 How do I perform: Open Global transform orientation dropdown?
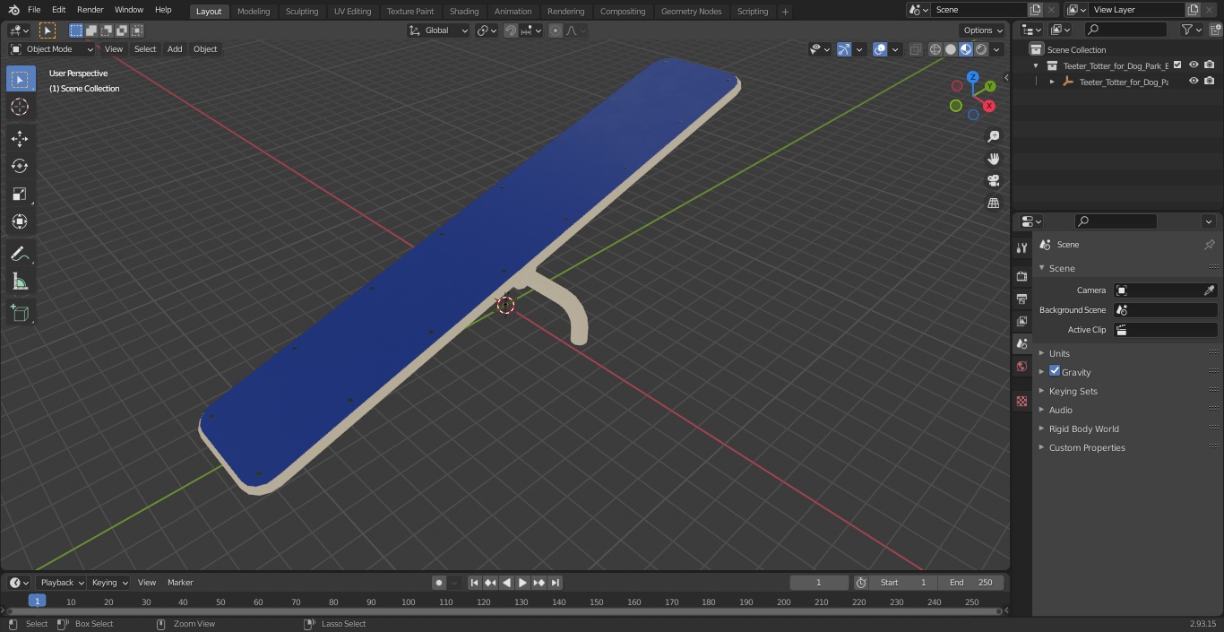[439, 30]
